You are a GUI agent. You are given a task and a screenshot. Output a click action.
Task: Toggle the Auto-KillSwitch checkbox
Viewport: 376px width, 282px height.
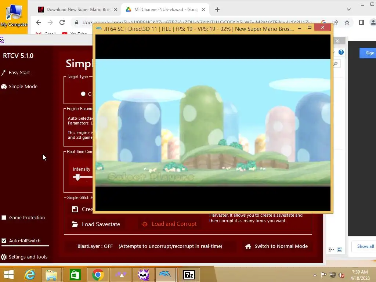4,241
